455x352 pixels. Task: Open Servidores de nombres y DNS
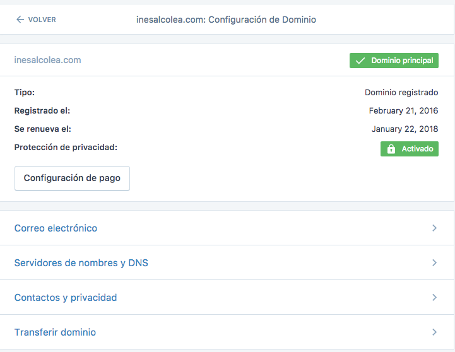pos(81,262)
